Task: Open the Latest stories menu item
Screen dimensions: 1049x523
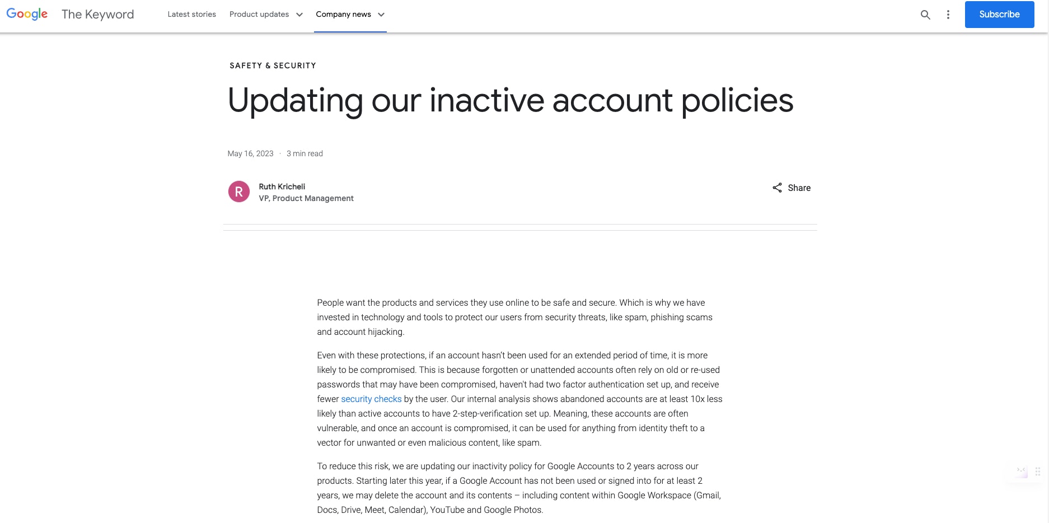Action: 191,15
